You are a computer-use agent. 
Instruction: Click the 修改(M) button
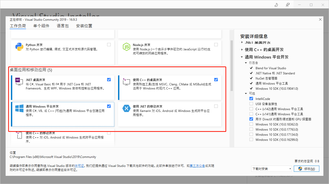[x=307, y=169]
